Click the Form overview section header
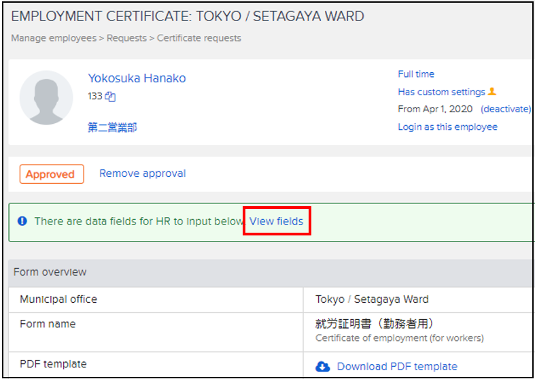 pyautogui.click(x=50, y=272)
